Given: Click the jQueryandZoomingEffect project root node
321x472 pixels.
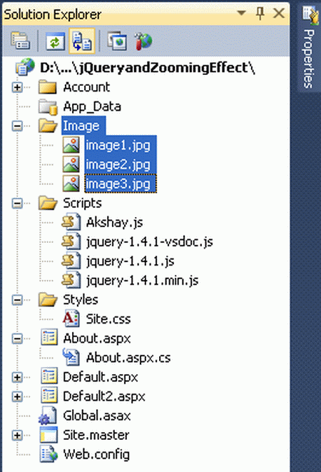Looking at the screenshot, I should coord(148,67).
